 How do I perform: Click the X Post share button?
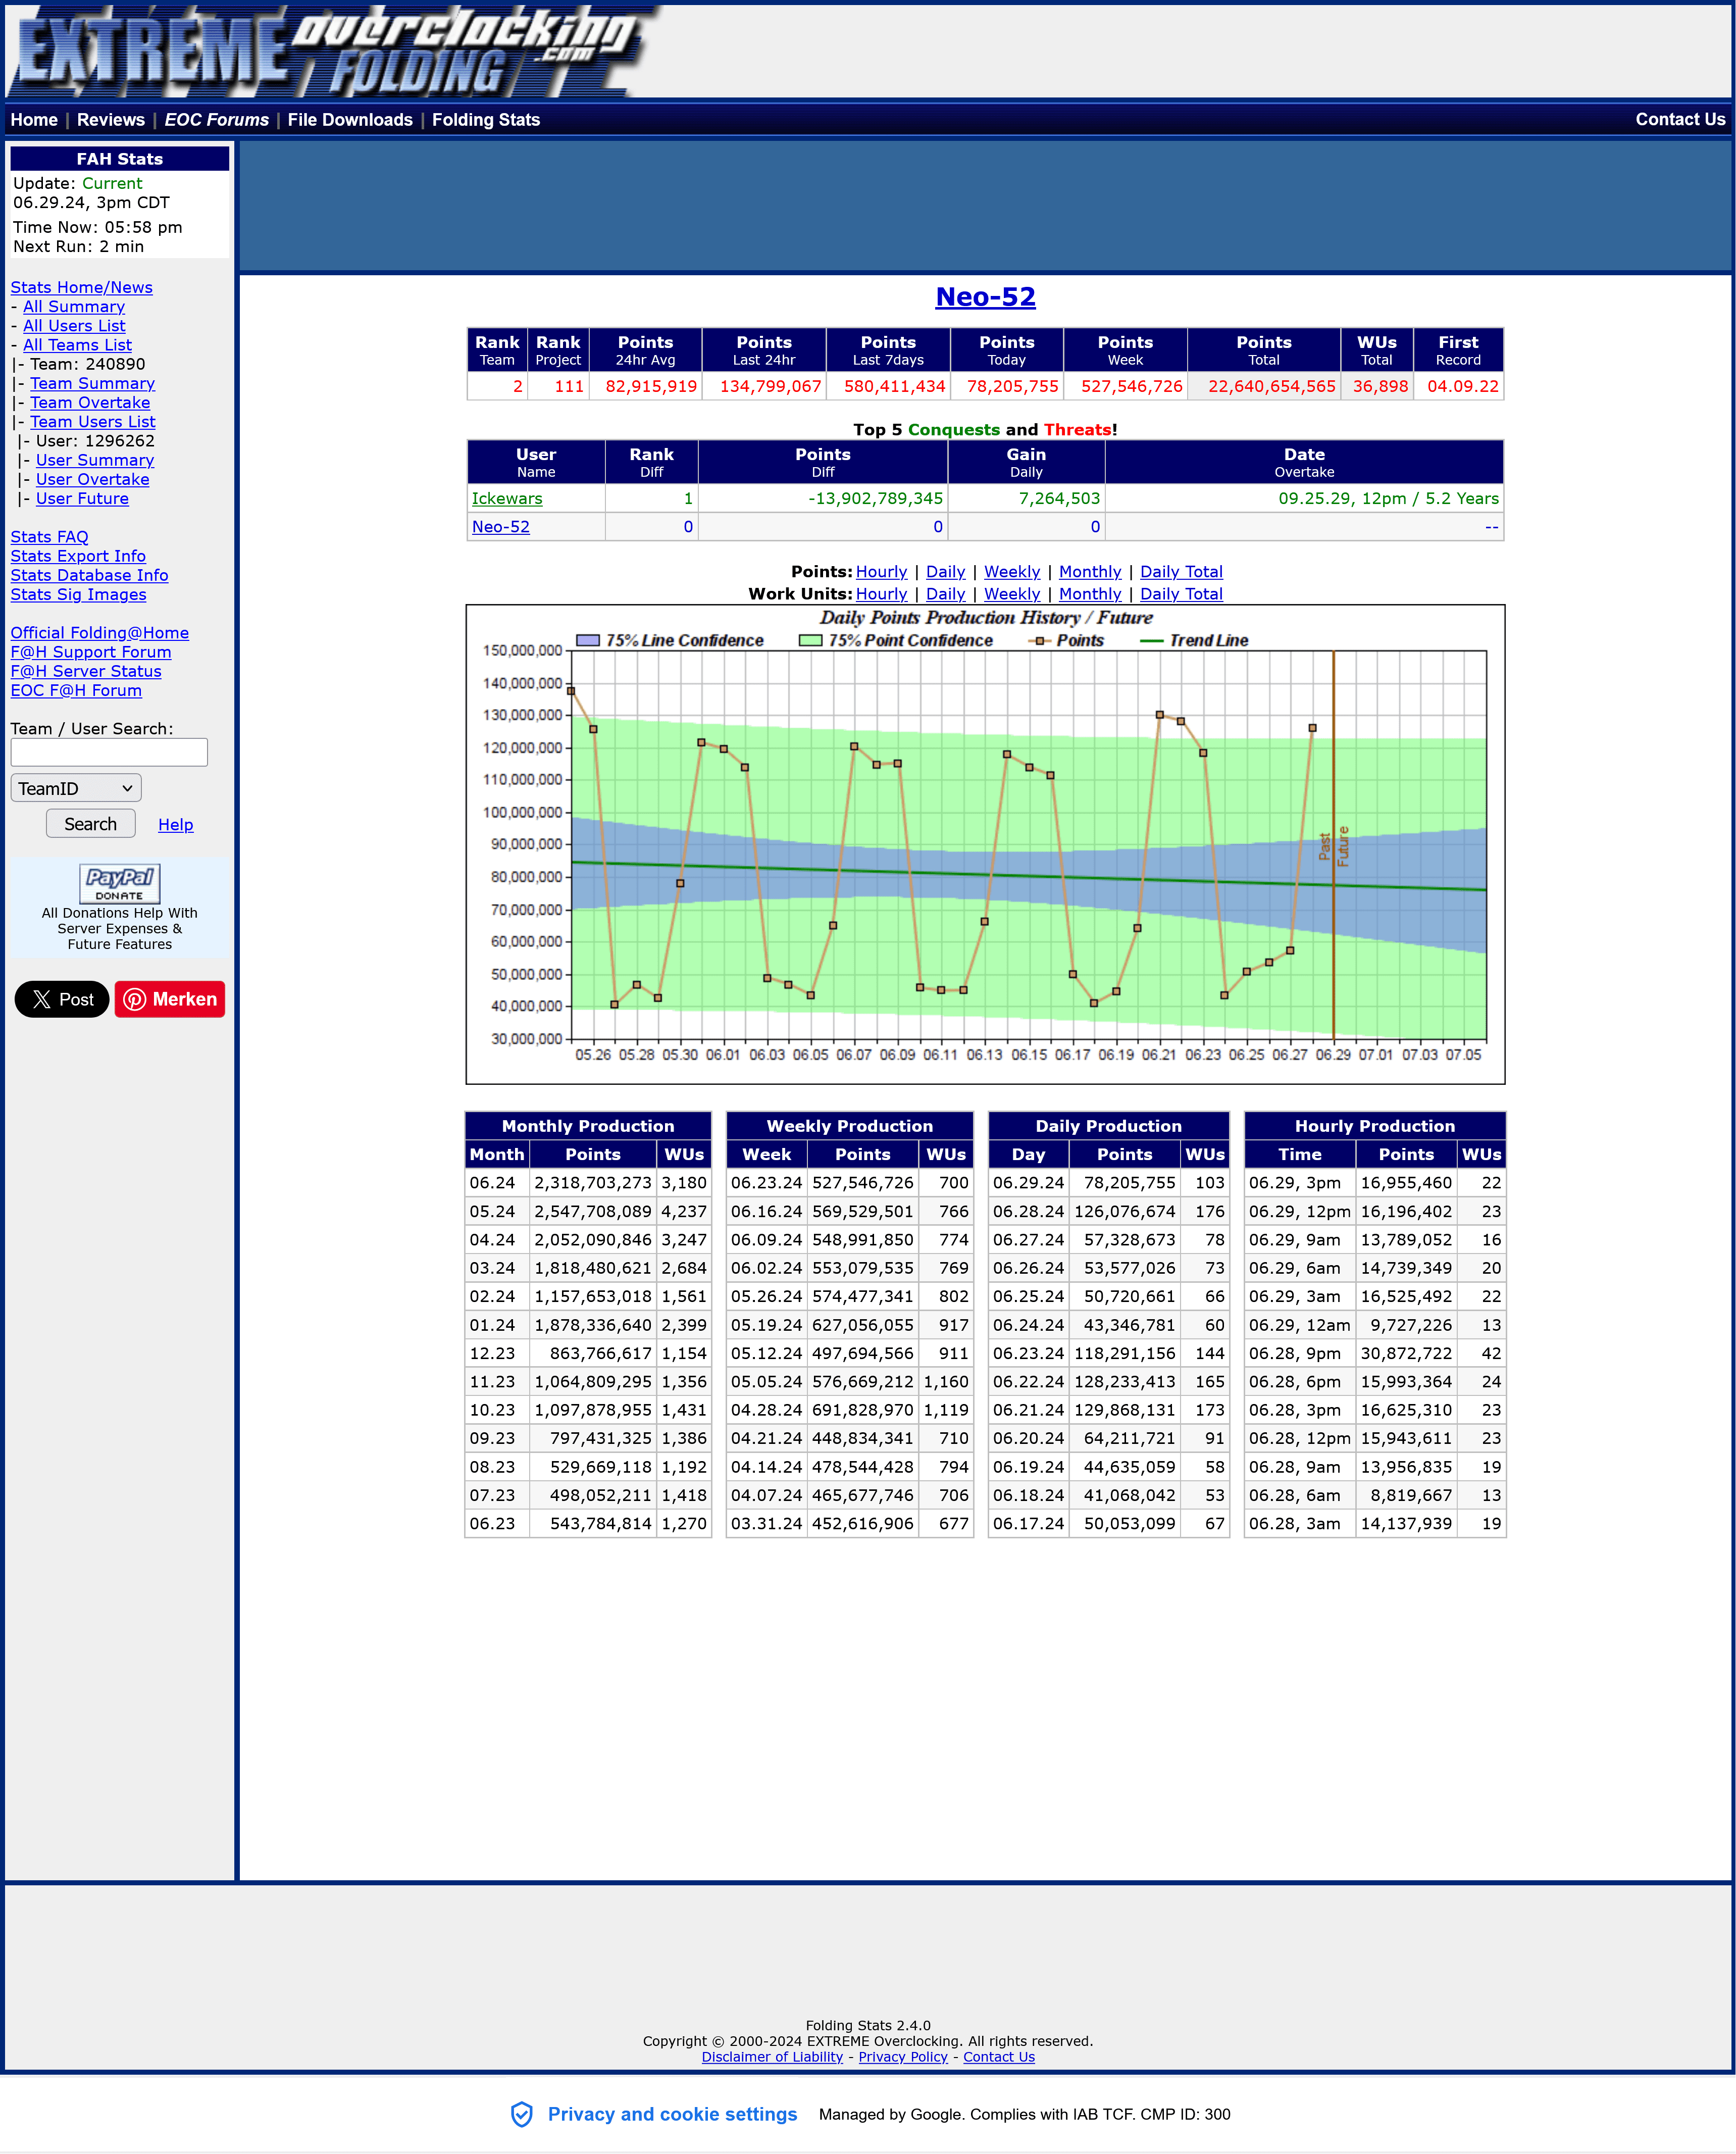coord(62,999)
